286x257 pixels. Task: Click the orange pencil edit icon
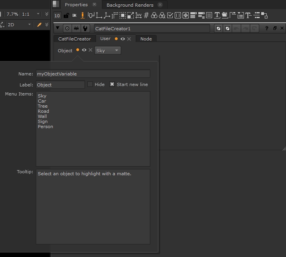(83, 16)
